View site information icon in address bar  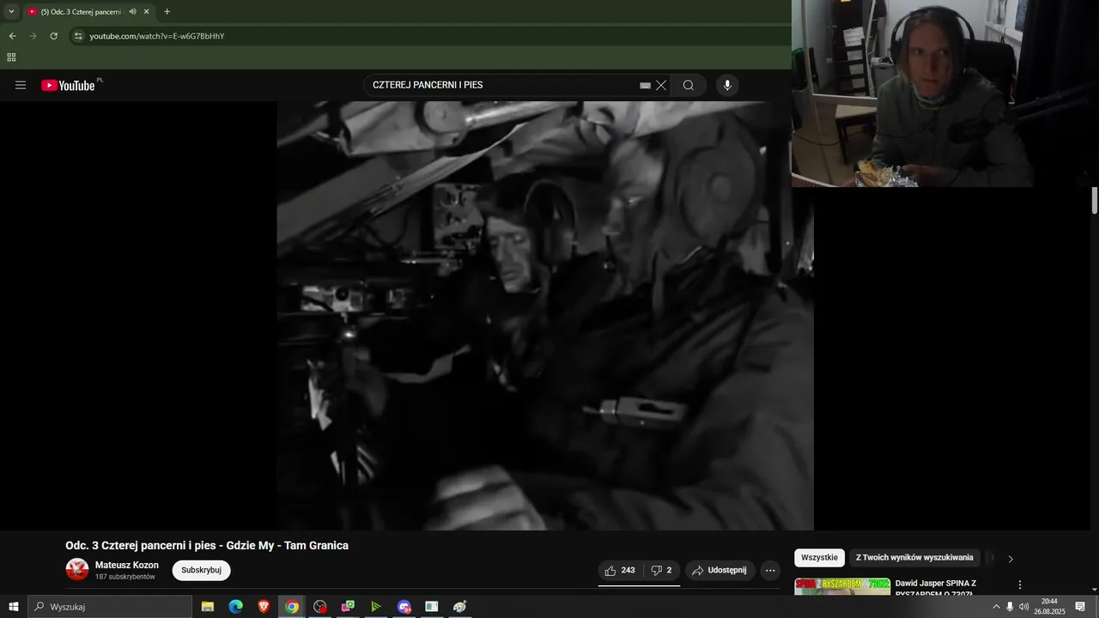coord(78,36)
